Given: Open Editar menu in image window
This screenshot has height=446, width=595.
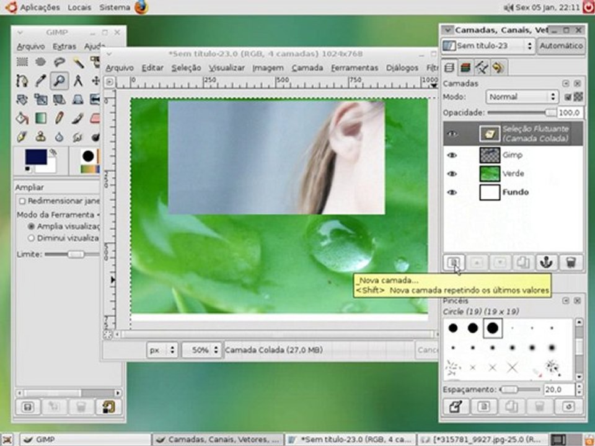Looking at the screenshot, I should point(152,68).
